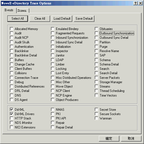Enable the Janitor checkbox

[x=53, y=55]
